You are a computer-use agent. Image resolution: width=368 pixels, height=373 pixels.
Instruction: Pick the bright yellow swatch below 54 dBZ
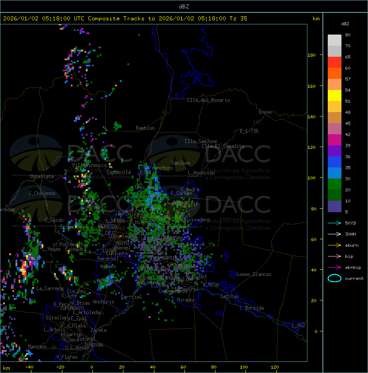point(334,95)
